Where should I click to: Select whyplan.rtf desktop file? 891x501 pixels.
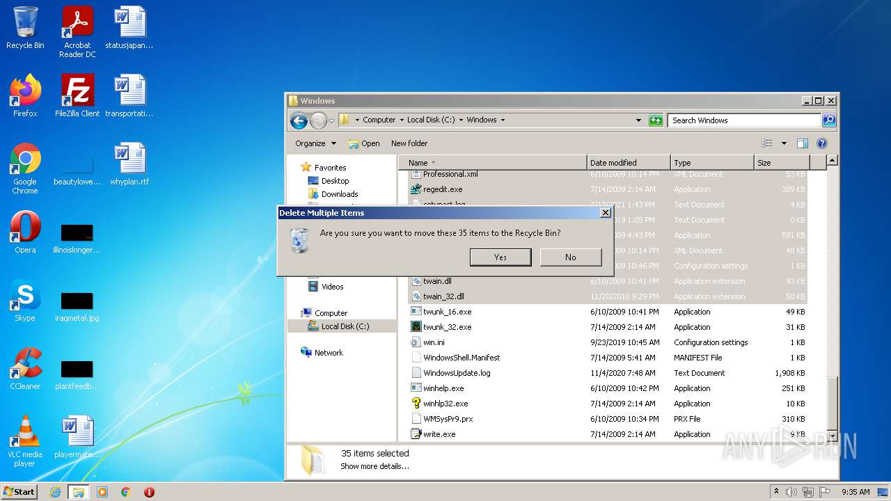click(129, 164)
